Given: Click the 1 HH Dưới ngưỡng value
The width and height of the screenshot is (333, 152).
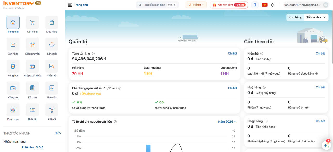Looking at the screenshot, I should coord(148,74).
